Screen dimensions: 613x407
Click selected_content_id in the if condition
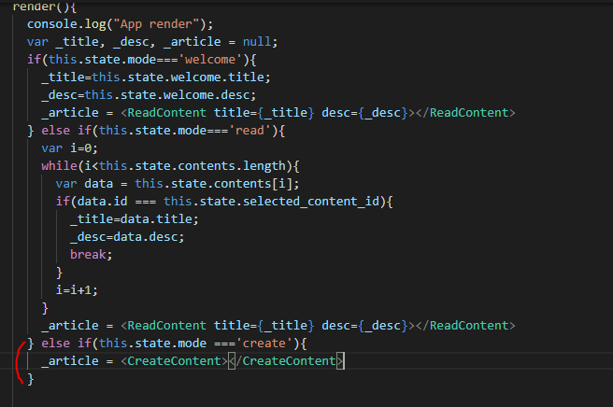311,202
